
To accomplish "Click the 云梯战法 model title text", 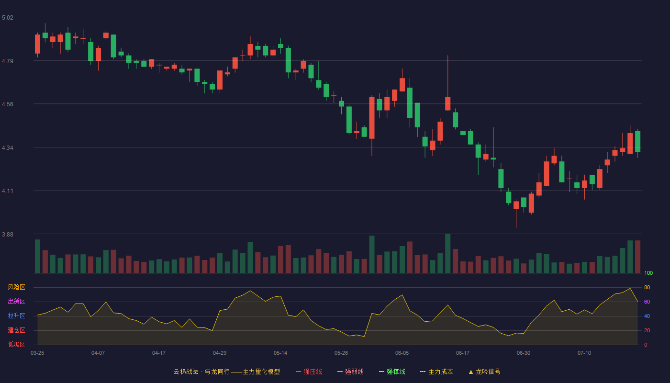I will tap(186, 372).
